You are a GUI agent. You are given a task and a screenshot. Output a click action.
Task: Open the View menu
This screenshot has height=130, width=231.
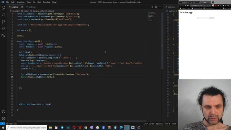click(x=29, y=2)
